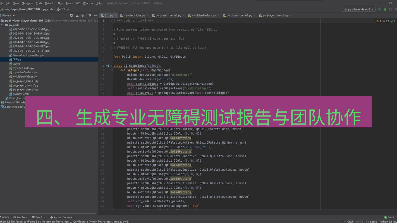Open the Event Log notification icon
The width and height of the screenshot is (397, 223).
point(385,217)
